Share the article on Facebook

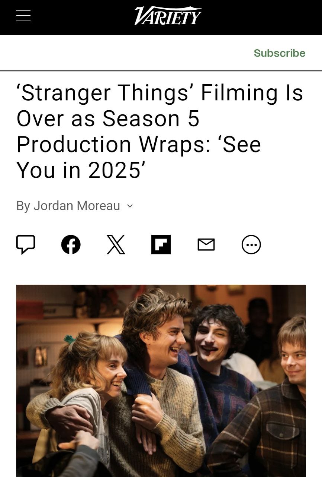point(71,244)
